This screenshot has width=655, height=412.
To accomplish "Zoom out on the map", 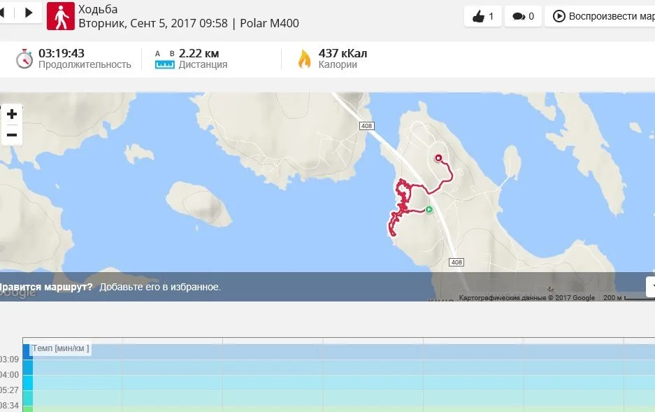I will [x=12, y=134].
